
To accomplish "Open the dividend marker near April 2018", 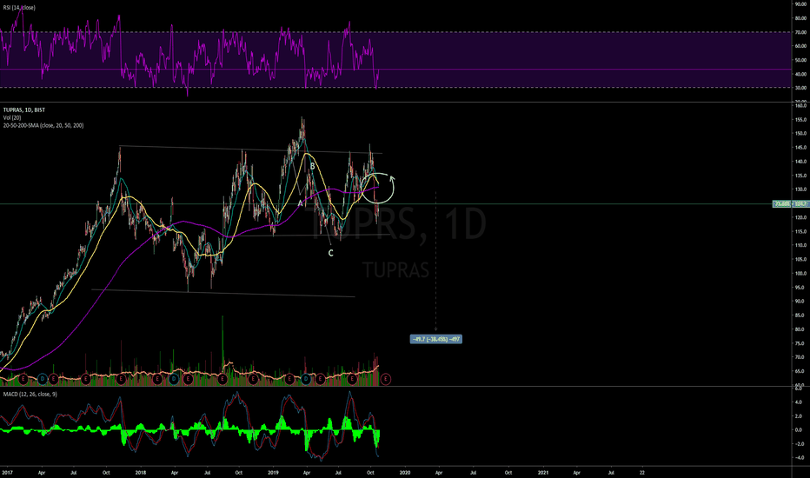I will coord(174,379).
